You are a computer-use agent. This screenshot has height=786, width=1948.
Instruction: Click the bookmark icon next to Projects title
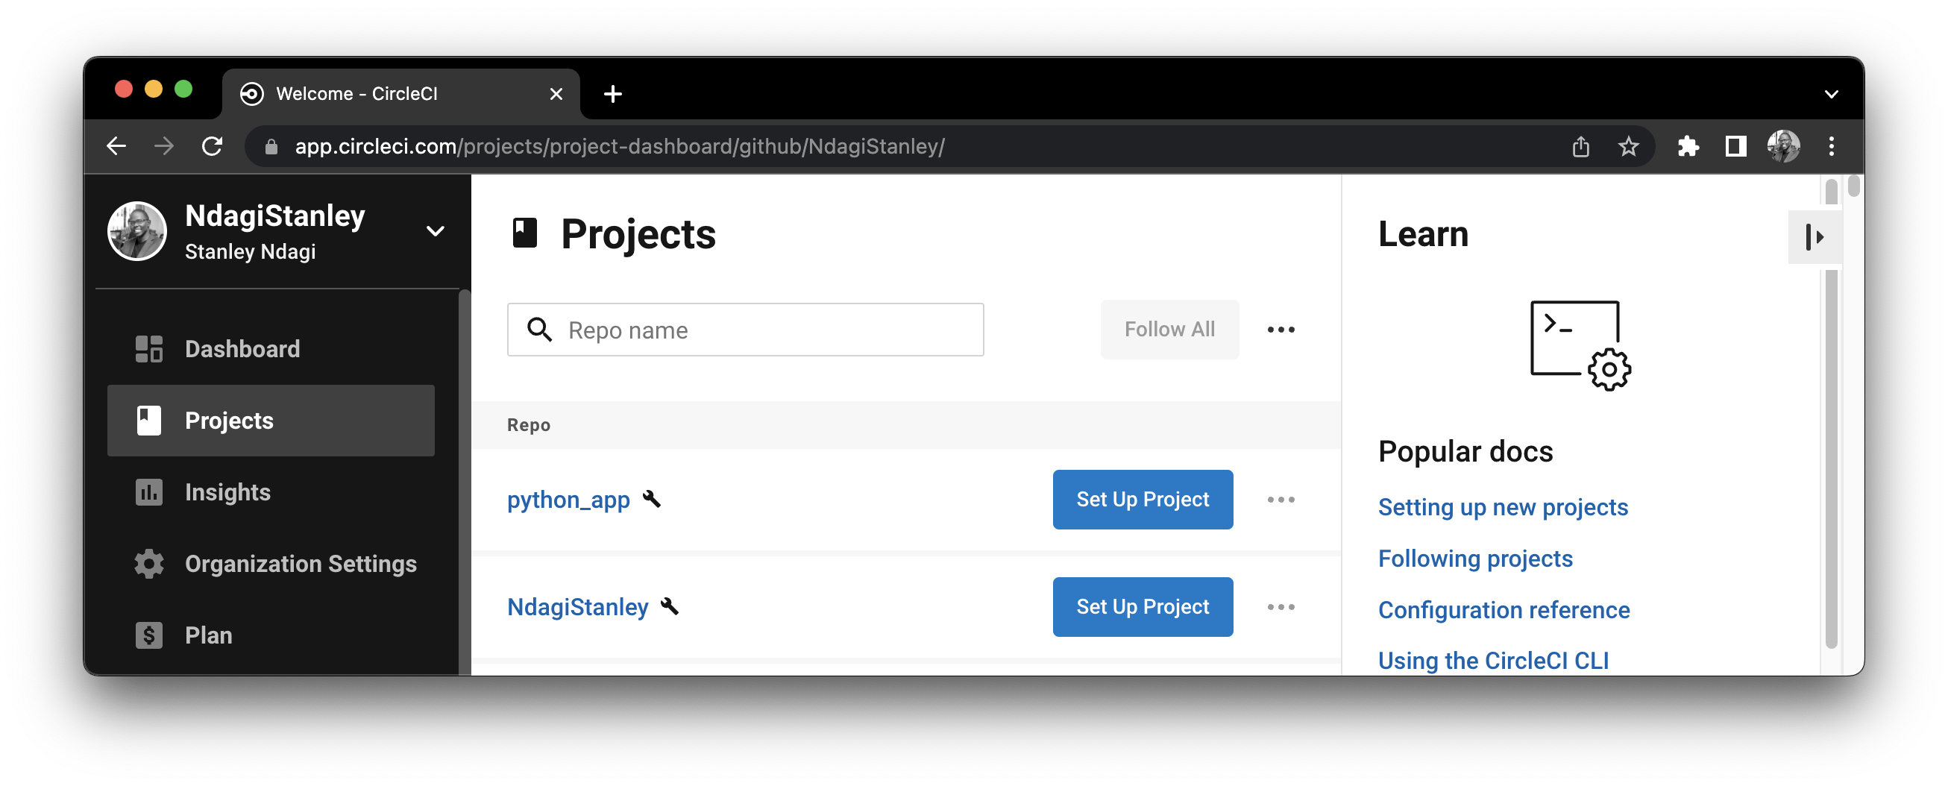click(525, 233)
